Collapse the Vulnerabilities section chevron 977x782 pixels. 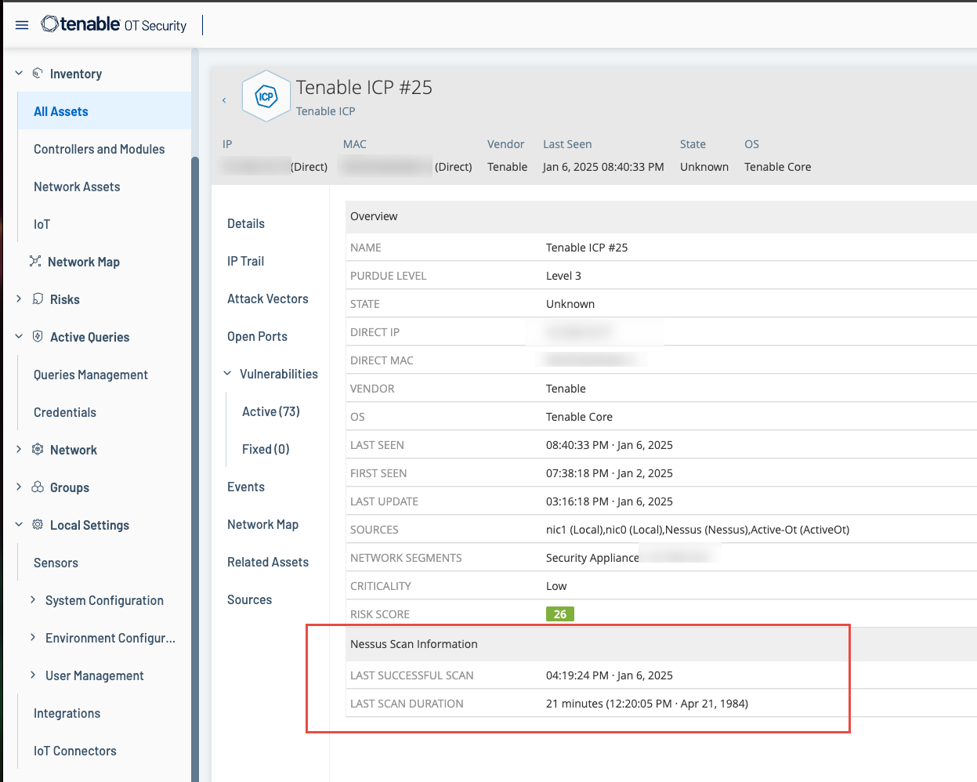(228, 374)
